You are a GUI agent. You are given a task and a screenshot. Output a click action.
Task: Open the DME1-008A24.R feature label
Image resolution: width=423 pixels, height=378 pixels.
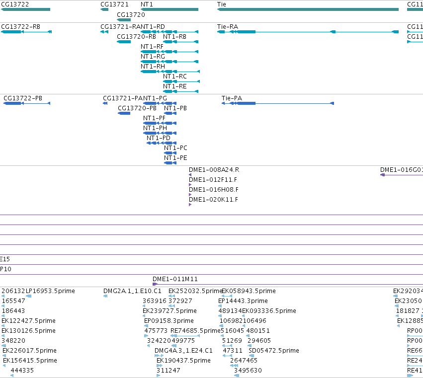(x=214, y=170)
